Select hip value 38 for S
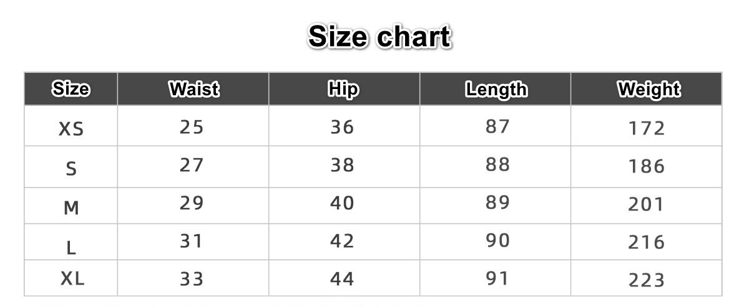Image resolution: width=749 pixels, height=307 pixels. pos(342,165)
